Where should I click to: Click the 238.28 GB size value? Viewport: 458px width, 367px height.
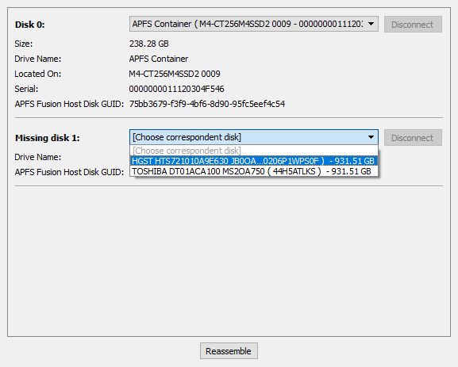point(149,44)
